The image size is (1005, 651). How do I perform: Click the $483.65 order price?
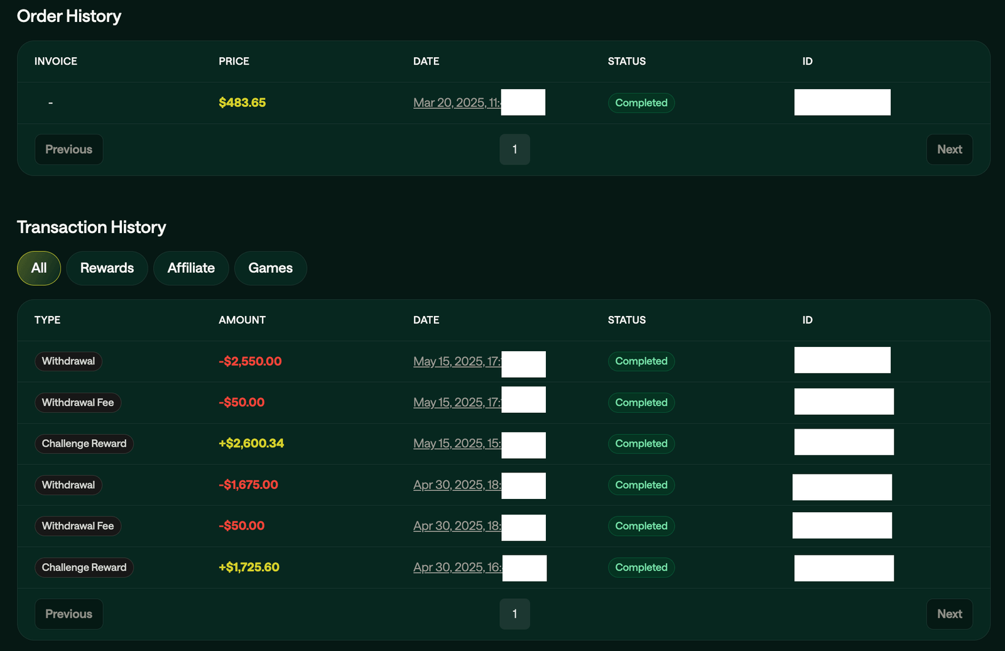tap(242, 103)
